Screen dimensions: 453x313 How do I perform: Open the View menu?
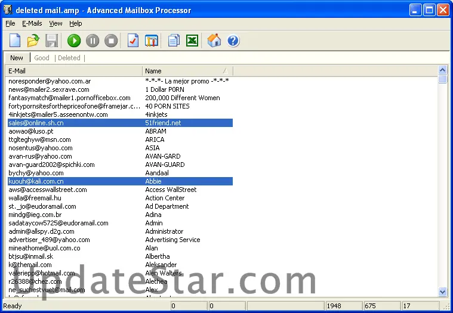pyautogui.click(x=56, y=23)
